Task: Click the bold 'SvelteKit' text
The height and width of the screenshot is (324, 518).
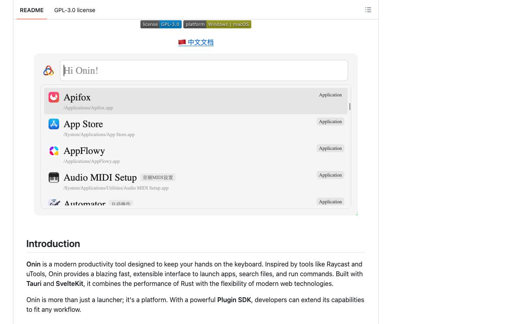Action: [x=70, y=283]
